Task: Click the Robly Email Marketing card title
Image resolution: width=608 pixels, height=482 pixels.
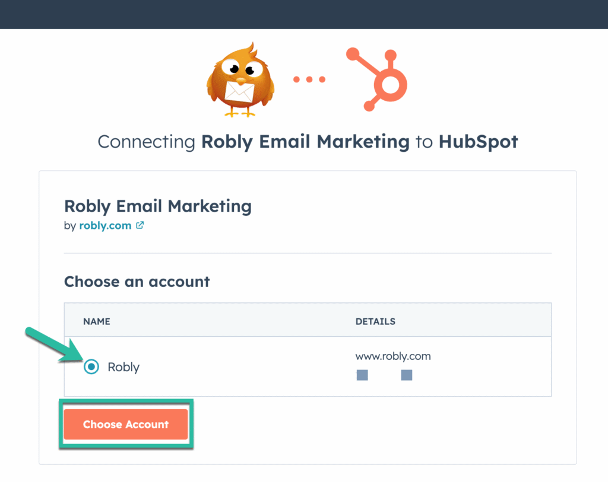Action: [x=158, y=206]
